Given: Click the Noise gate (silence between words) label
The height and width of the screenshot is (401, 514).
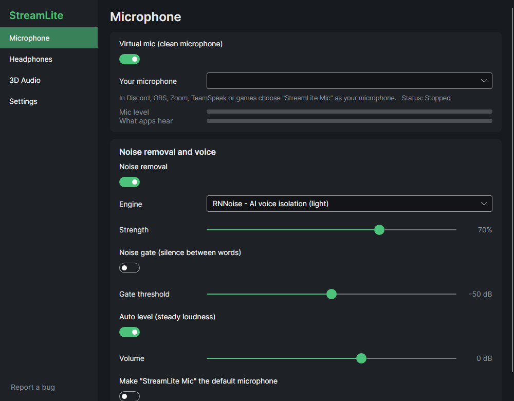Looking at the screenshot, I should click(180, 252).
